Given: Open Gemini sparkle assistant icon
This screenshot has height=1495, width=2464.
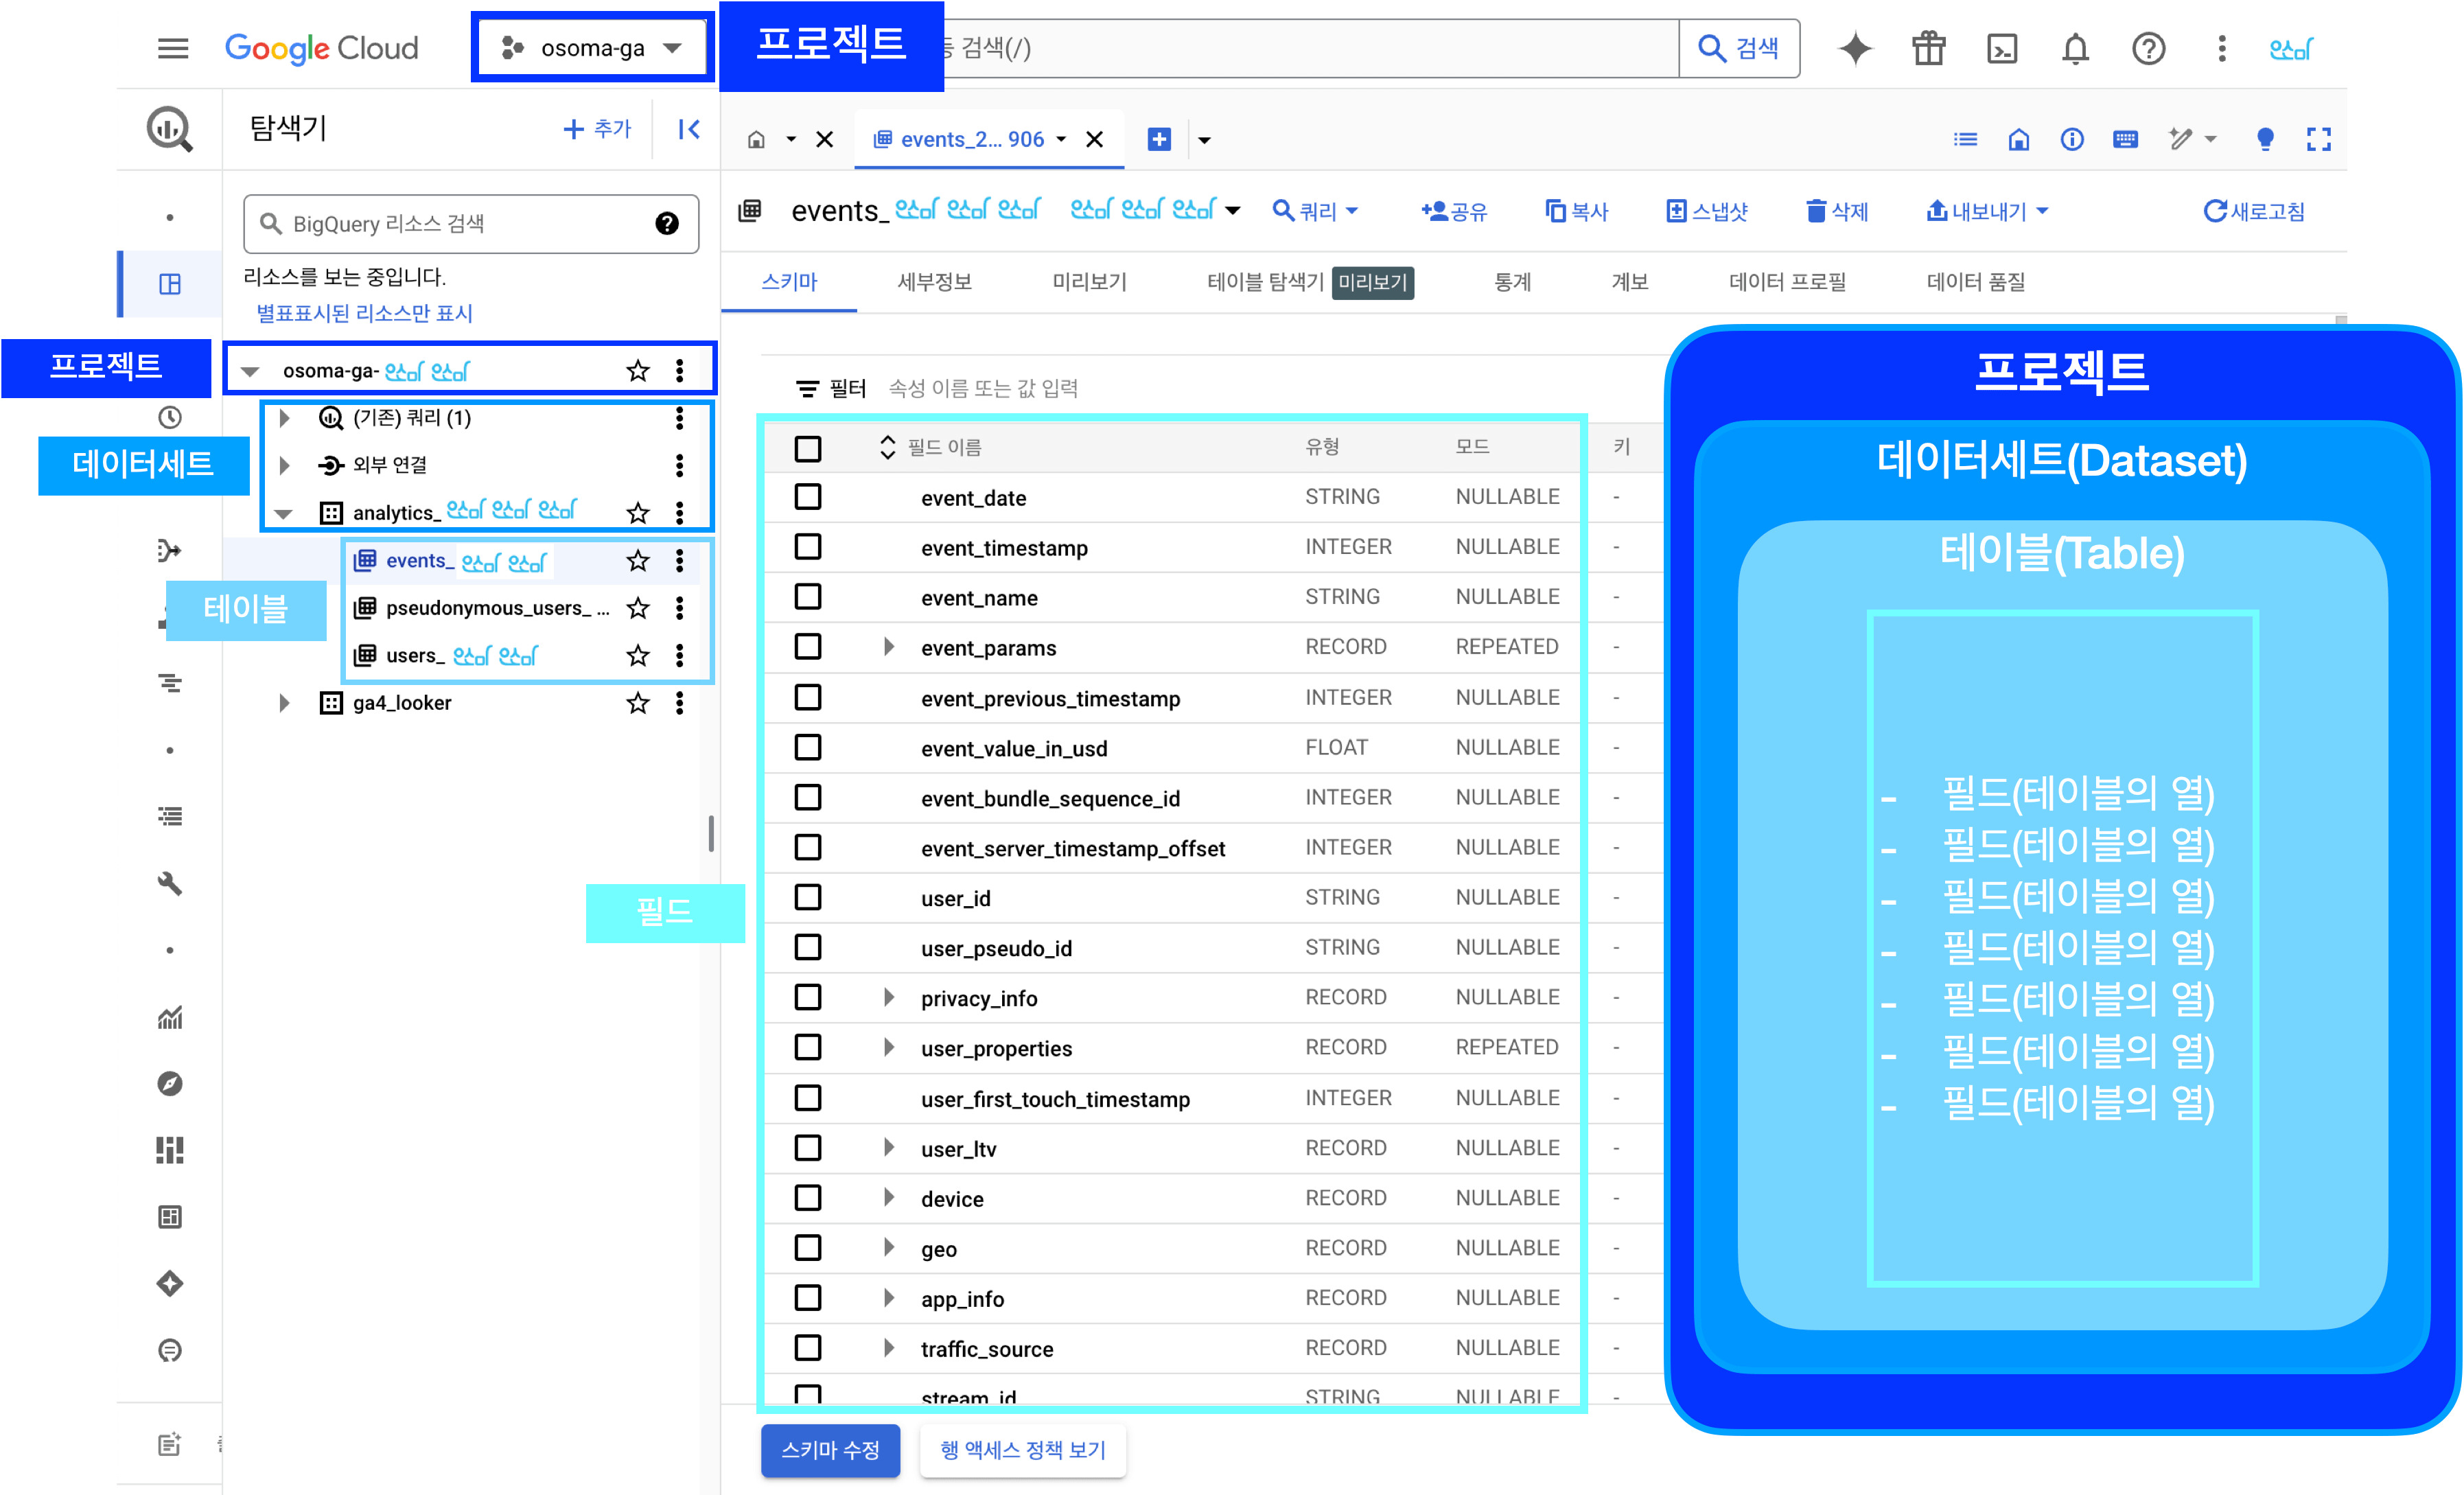Looking at the screenshot, I should point(1855,48).
